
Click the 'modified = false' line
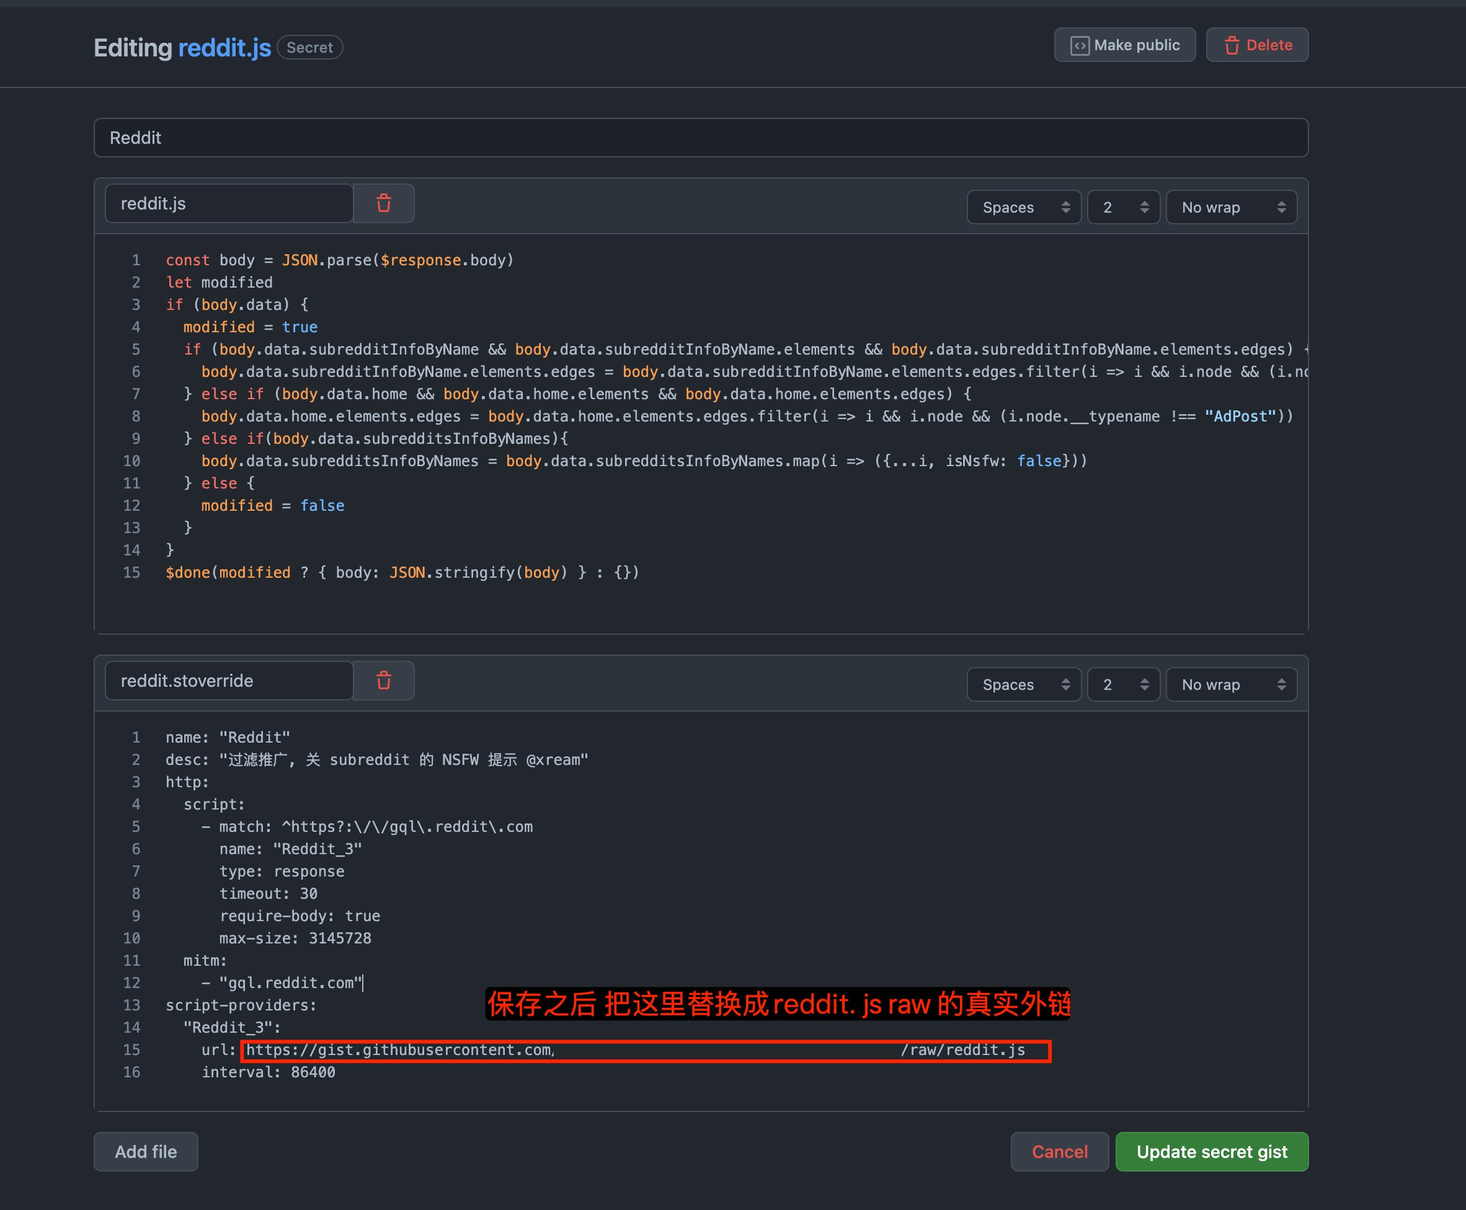coord(273,505)
